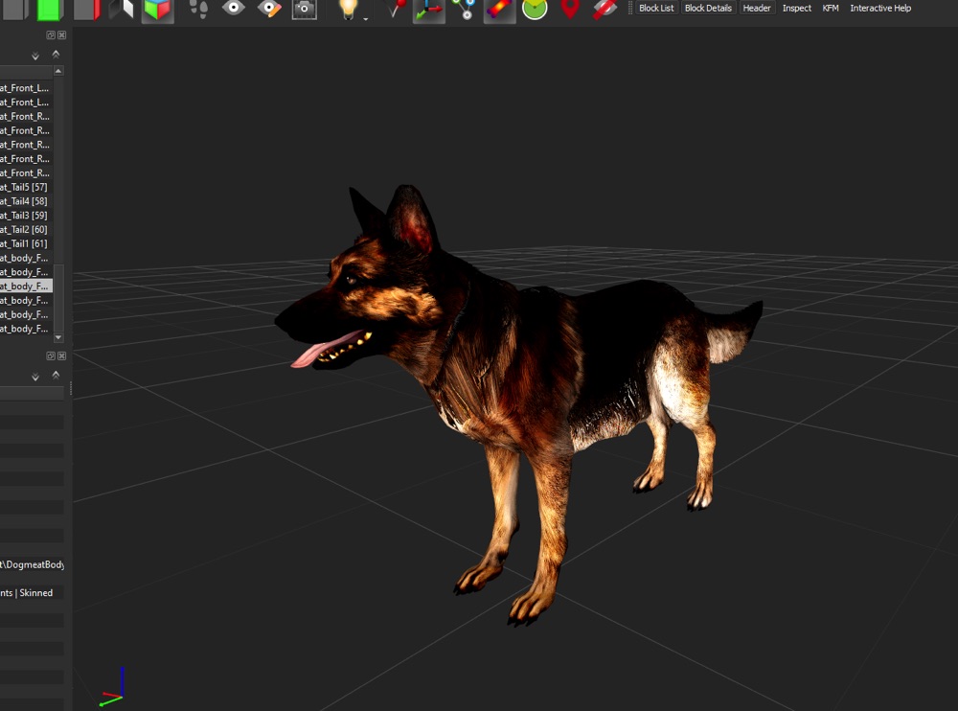Select the multicolored cube perspective view icon

[158, 10]
